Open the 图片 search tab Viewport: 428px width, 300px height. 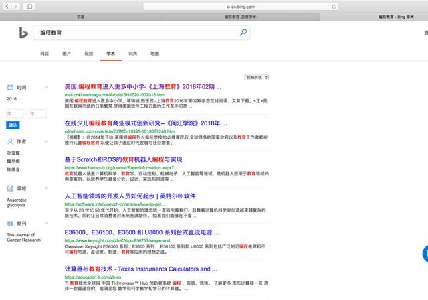[66, 54]
